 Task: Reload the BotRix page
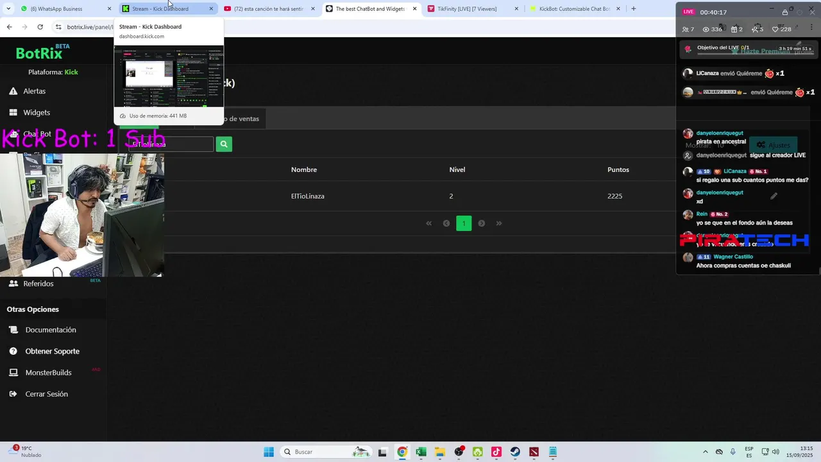coord(40,27)
